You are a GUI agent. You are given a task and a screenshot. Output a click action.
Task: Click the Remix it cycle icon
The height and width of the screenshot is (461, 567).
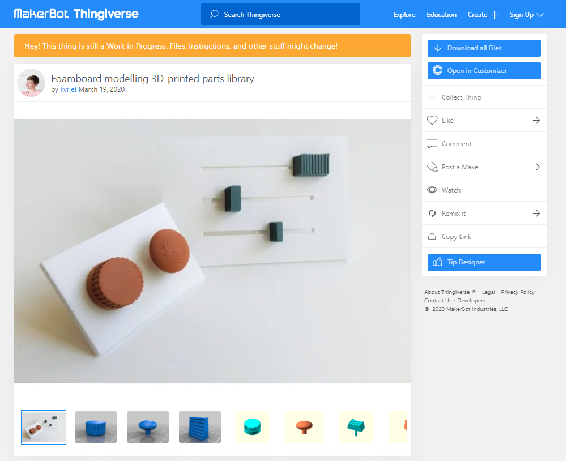pyautogui.click(x=432, y=214)
